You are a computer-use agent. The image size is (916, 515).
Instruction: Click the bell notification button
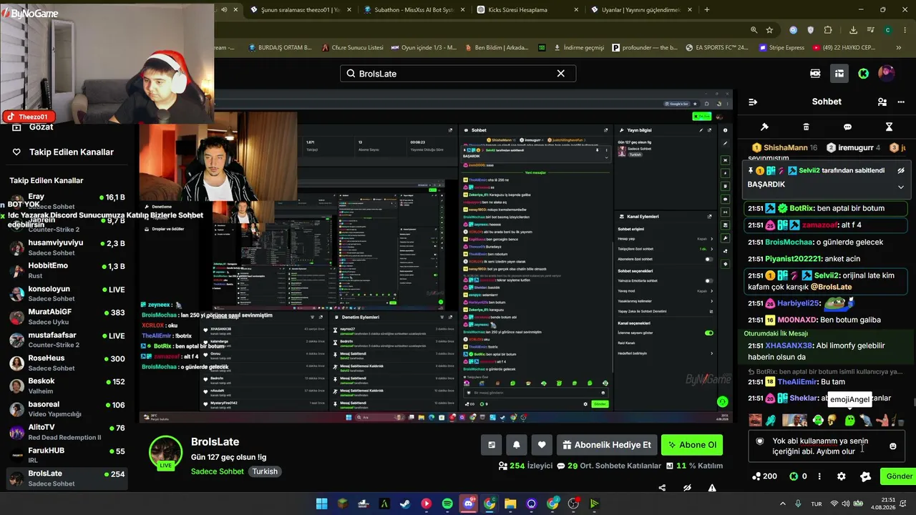pyautogui.click(x=517, y=445)
